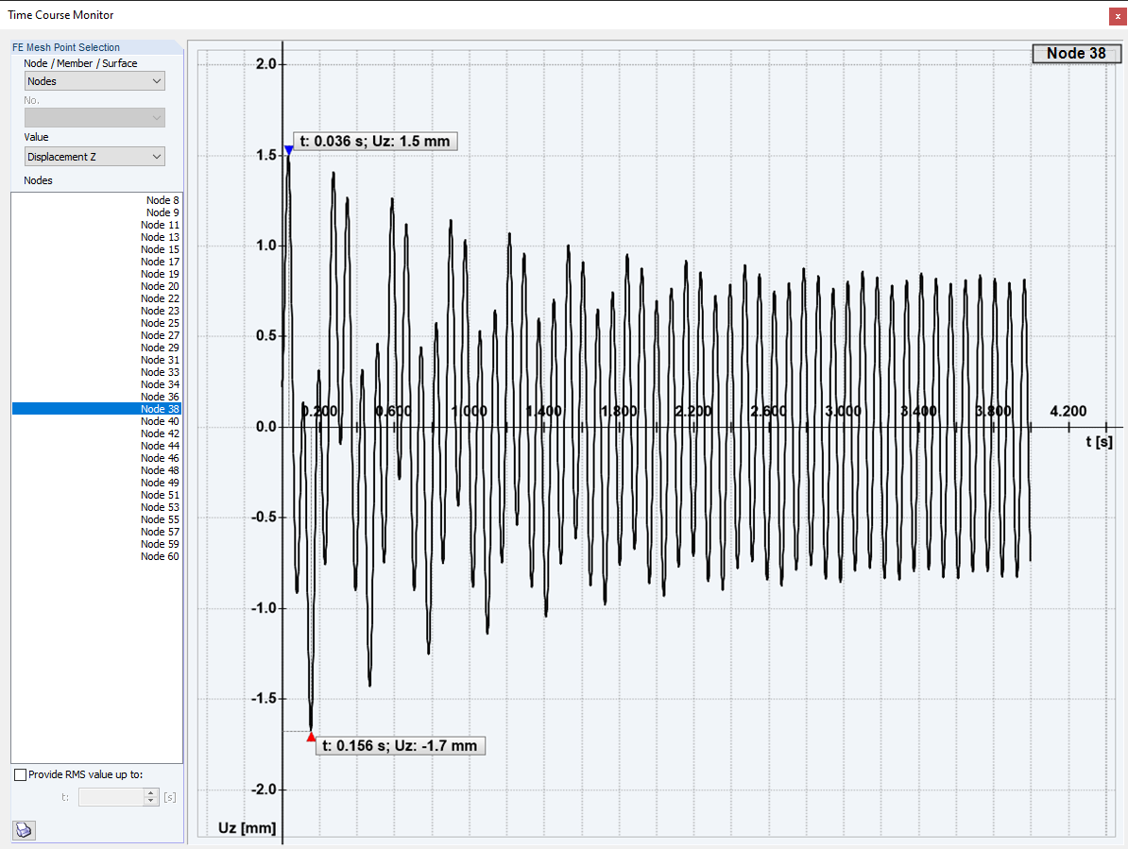This screenshot has height=849, width=1128.
Task: Click the red minimum marker triangle on the chart
Action: (x=310, y=737)
